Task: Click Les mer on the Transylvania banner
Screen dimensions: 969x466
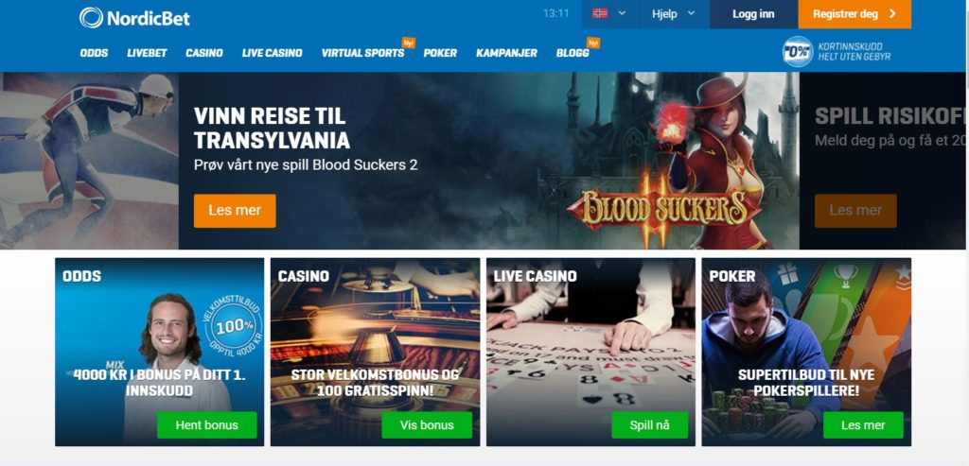Action: click(235, 211)
